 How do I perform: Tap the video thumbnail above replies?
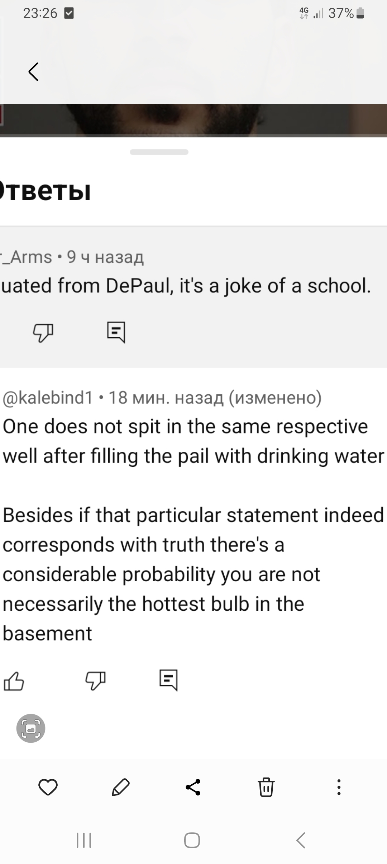(x=193, y=120)
